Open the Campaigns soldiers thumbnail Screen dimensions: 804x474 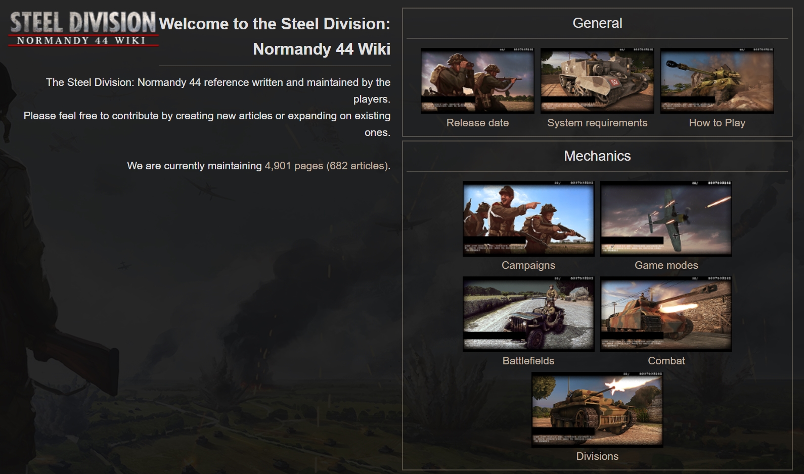pyautogui.click(x=528, y=218)
